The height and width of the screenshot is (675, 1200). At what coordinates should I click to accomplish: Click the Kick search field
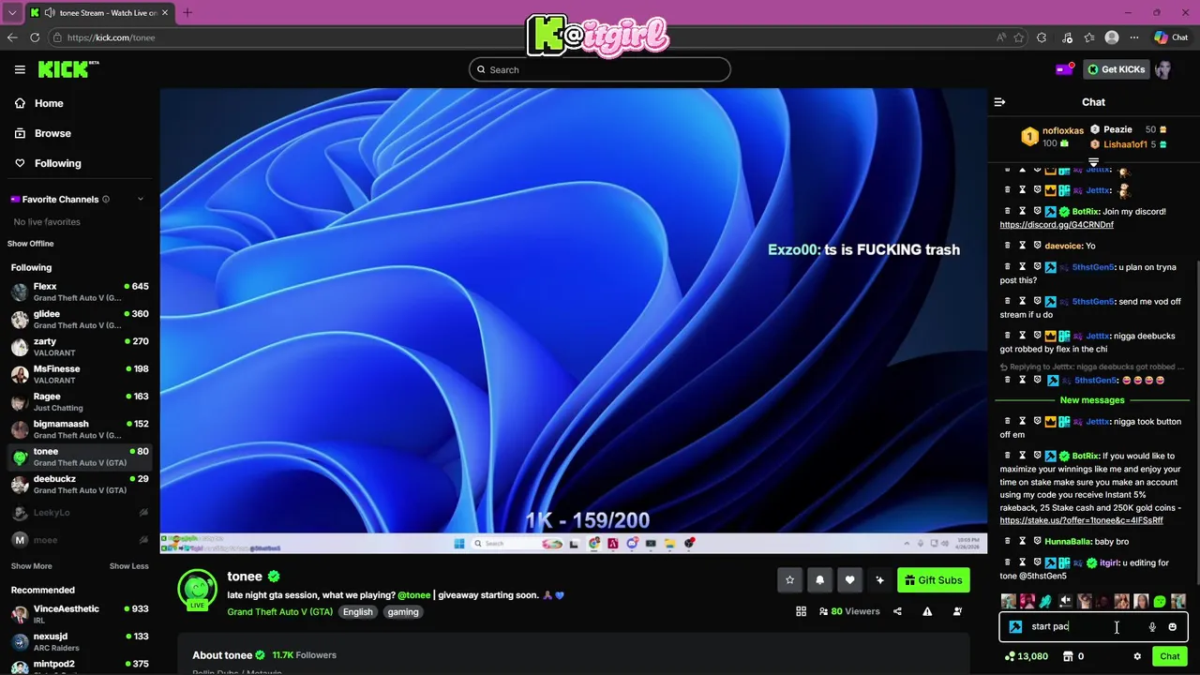tap(600, 69)
